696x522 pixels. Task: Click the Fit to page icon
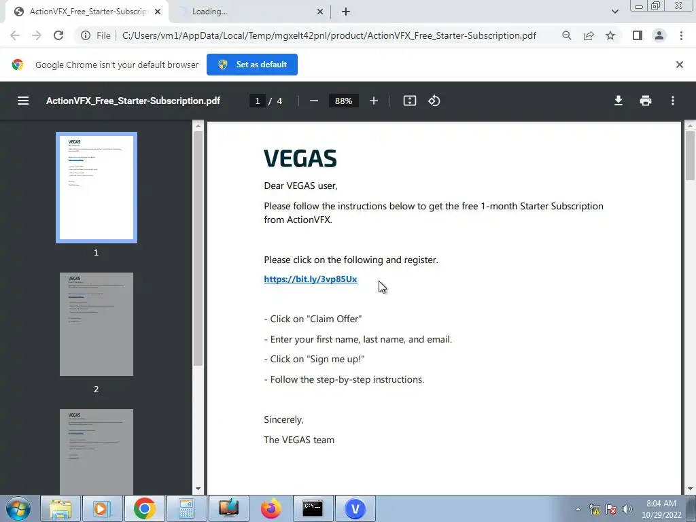click(409, 101)
